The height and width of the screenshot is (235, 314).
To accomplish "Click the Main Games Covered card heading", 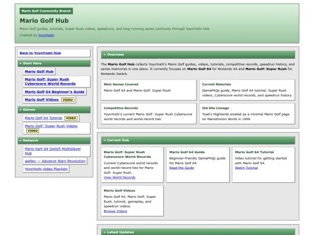I will click(121, 84).
